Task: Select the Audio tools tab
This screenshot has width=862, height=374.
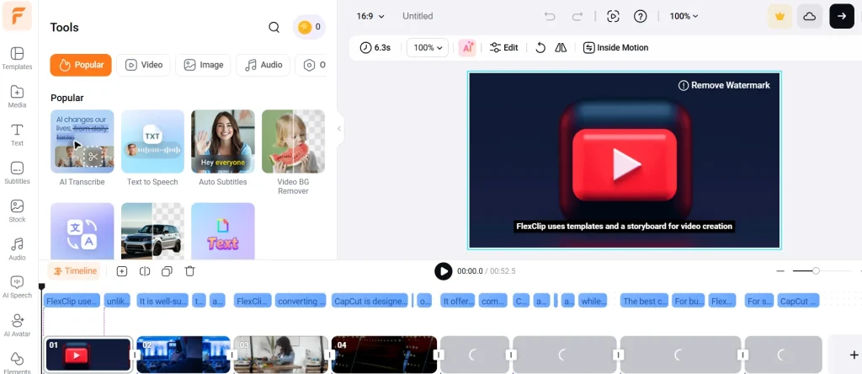Action: pos(263,65)
